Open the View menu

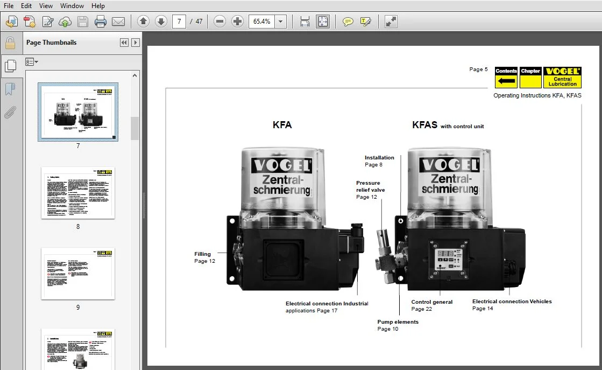coord(46,6)
